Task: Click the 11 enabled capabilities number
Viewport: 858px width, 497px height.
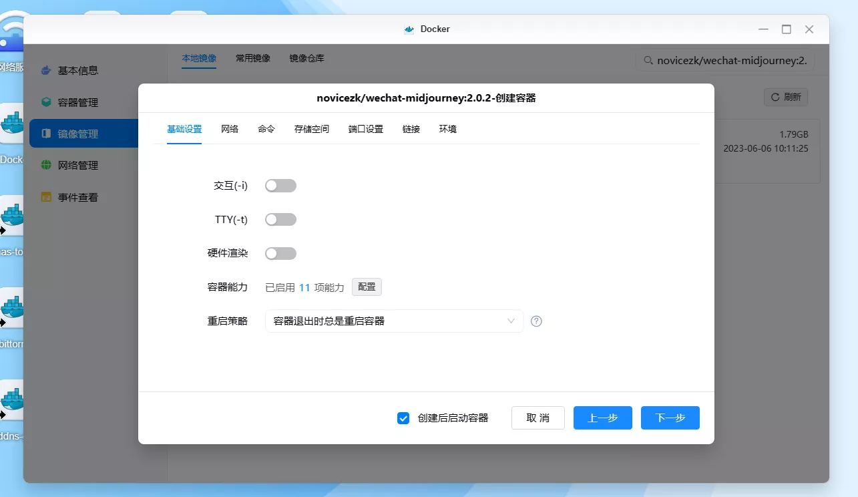Action: pos(304,287)
